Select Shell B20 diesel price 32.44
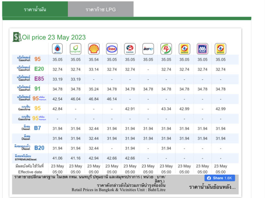This screenshot has width=265, height=198. (94, 148)
